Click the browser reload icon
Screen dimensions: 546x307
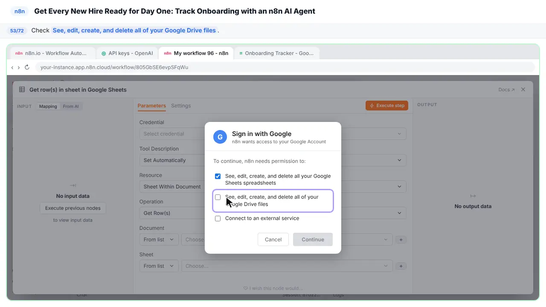tap(27, 67)
